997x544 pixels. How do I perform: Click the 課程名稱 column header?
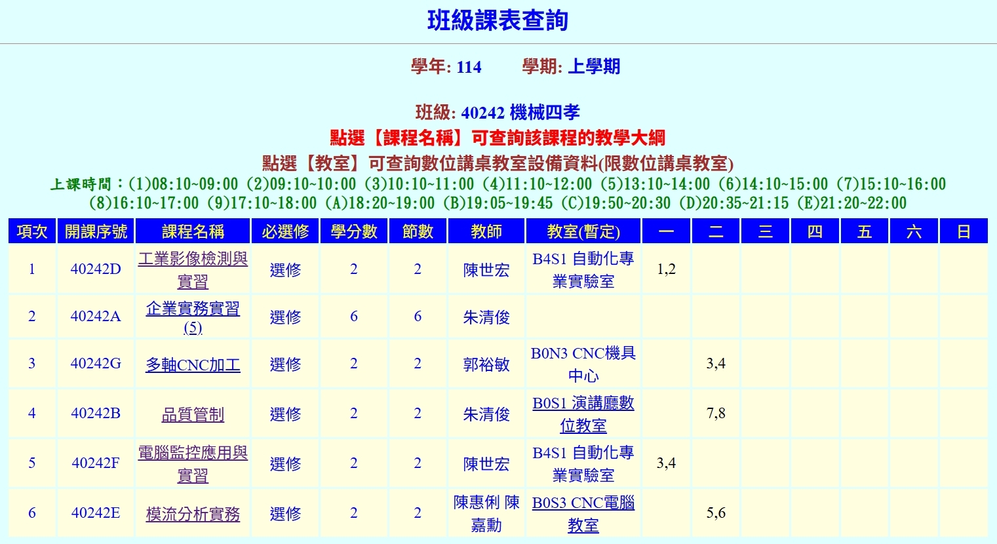pyautogui.click(x=193, y=231)
